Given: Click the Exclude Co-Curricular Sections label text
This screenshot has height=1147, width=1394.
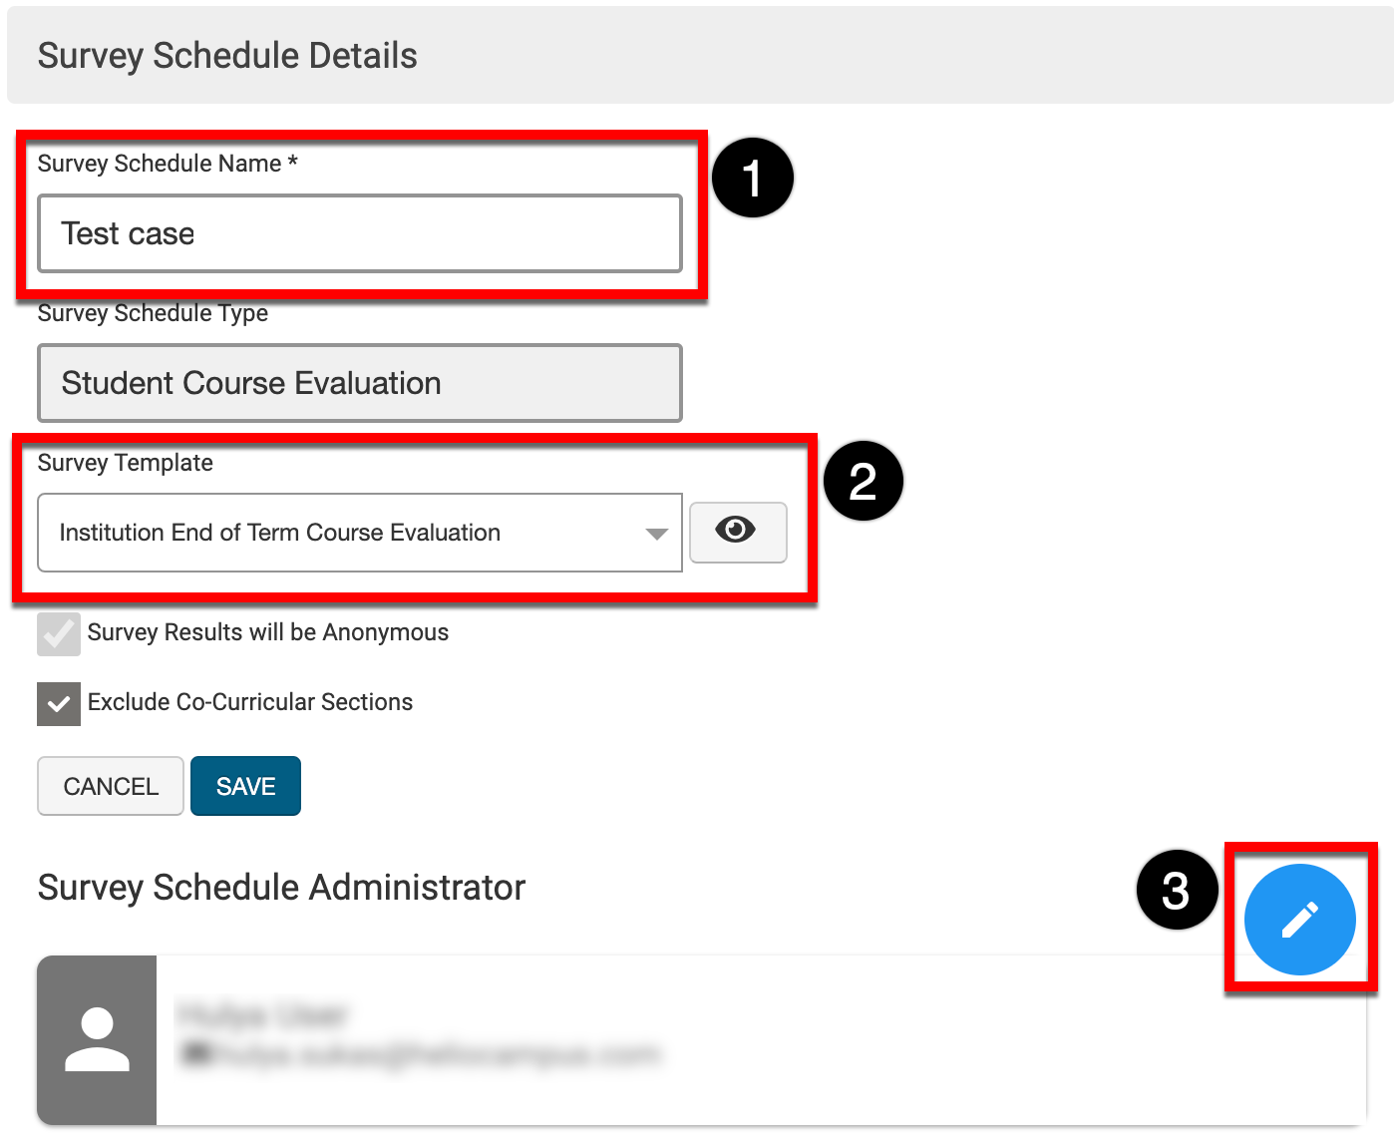Looking at the screenshot, I should (249, 702).
